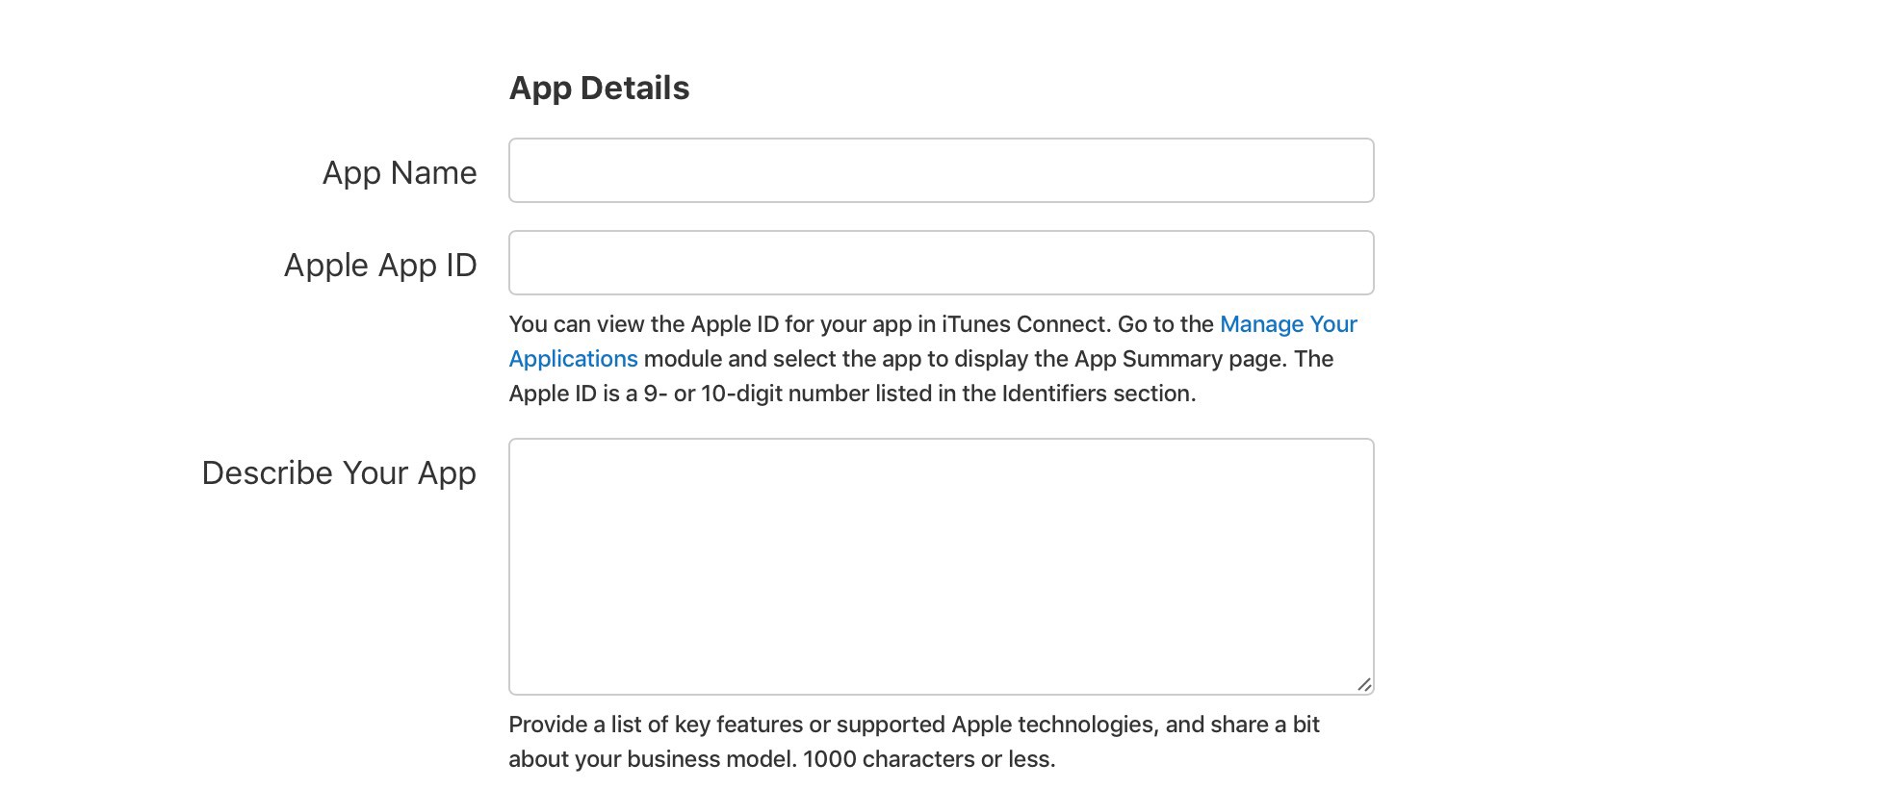Click the App Details heading
The image size is (1887, 789).
click(599, 88)
